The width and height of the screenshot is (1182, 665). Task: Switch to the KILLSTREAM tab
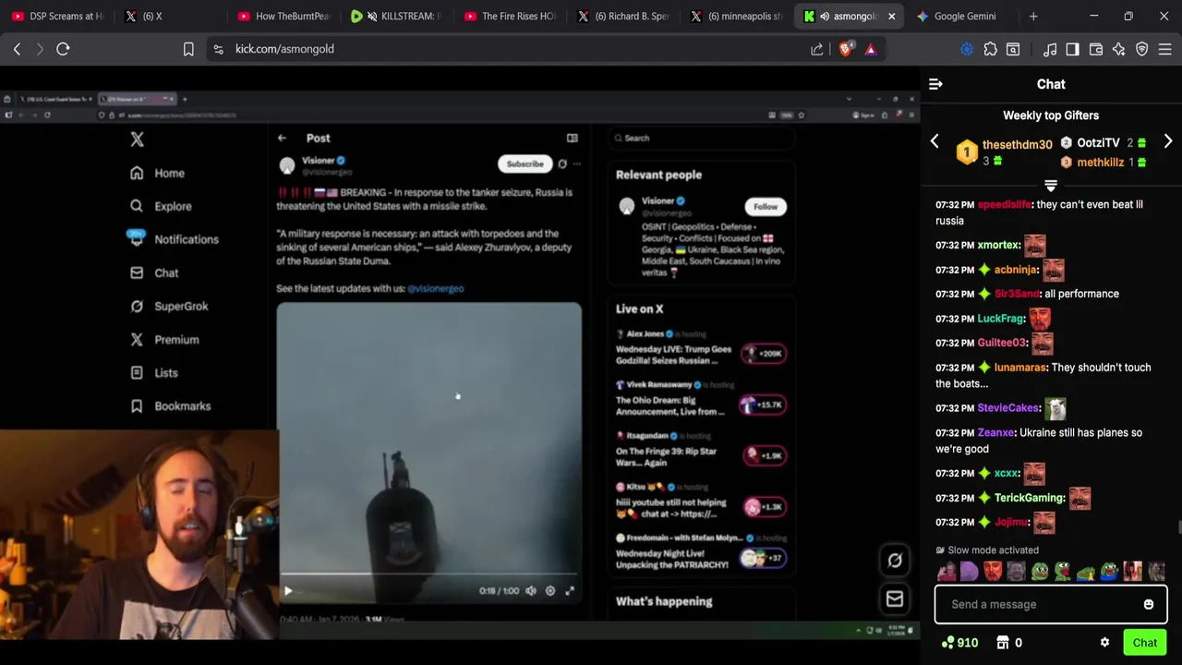tap(397, 16)
